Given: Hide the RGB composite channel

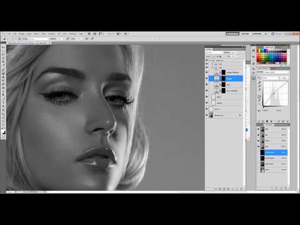Looking at the screenshot, I should [x=259, y=129].
